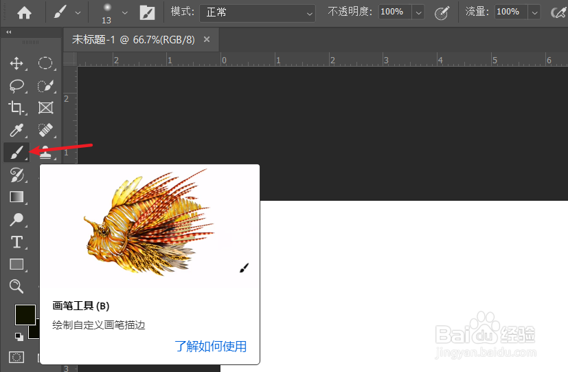568x372 pixels.
Task: Select the History Brush tool
Action: pyautogui.click(x=16, y=175)
